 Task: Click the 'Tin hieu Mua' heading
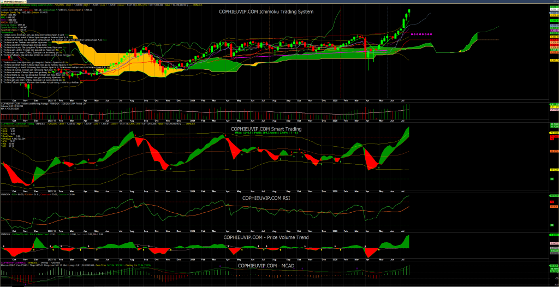tap(8, 32)
